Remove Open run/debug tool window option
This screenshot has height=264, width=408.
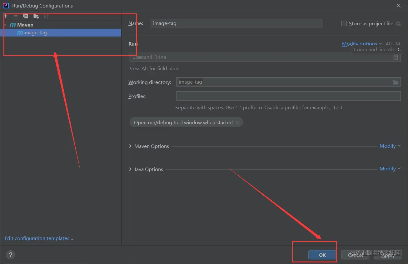(238, 123)
